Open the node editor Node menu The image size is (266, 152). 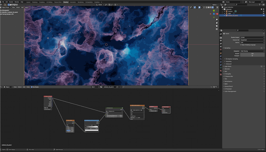pyautogui.click(x=28, y=87)
